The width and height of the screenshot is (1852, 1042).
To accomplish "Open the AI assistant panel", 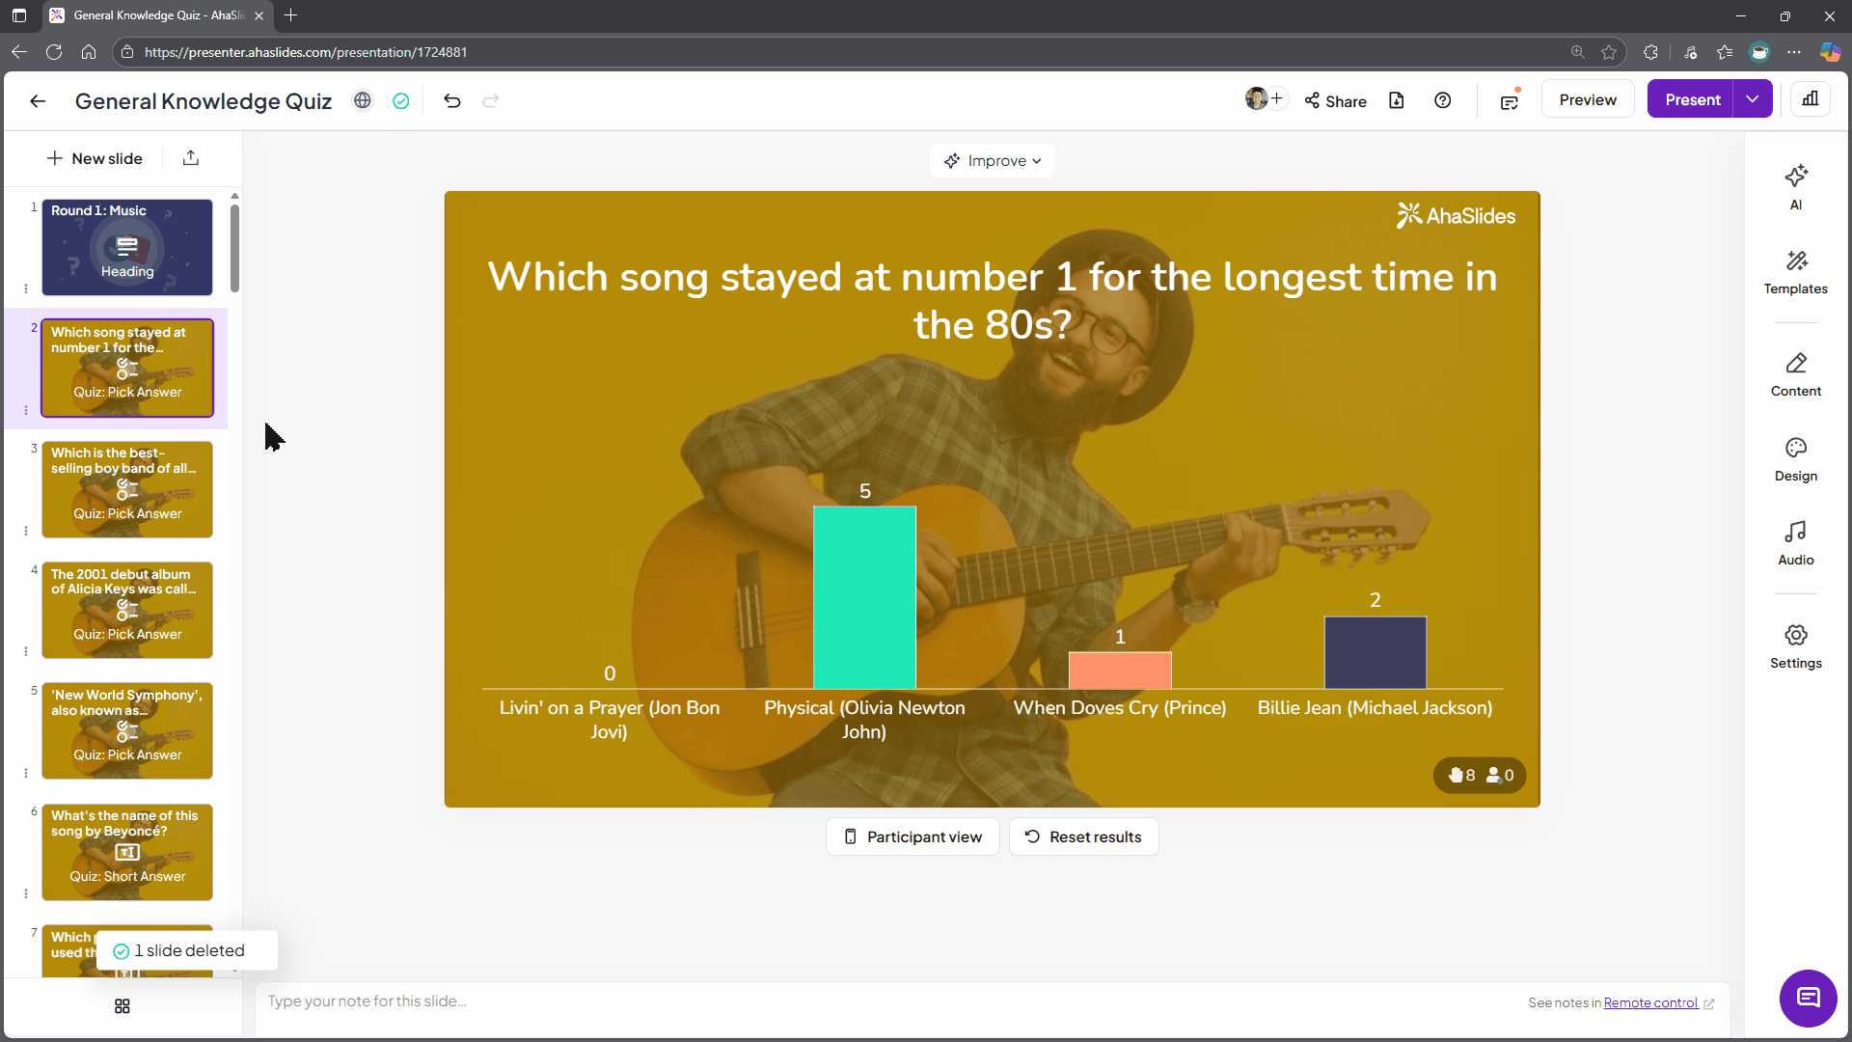I will (1795, 186).
